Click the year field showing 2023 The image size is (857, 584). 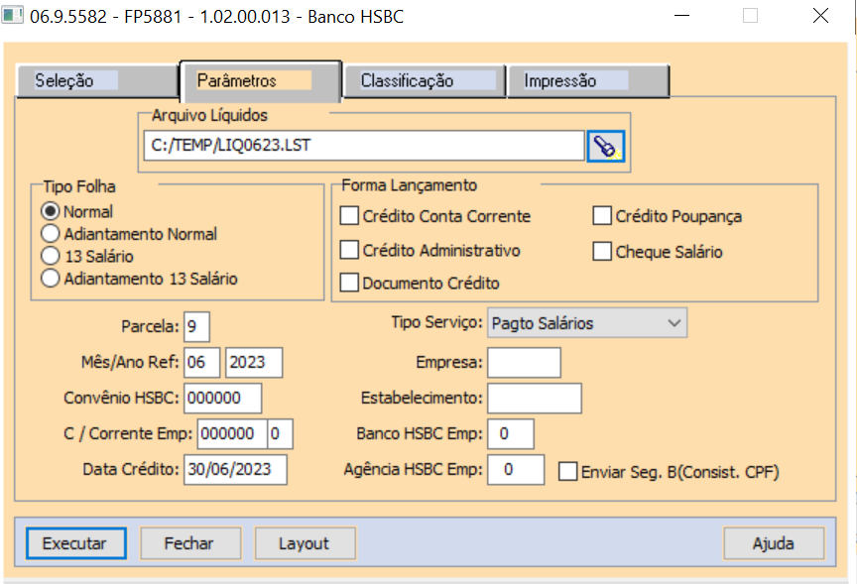tap(254, 362)
